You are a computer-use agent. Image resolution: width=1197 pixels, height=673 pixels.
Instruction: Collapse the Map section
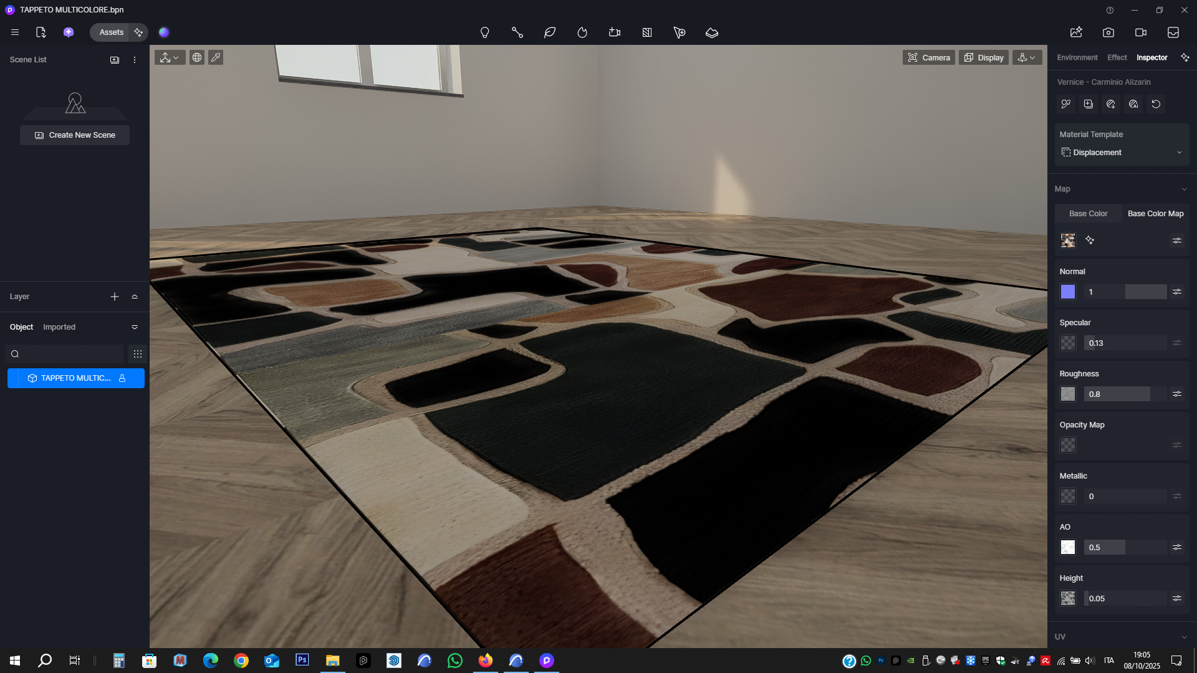[1184, 189]
